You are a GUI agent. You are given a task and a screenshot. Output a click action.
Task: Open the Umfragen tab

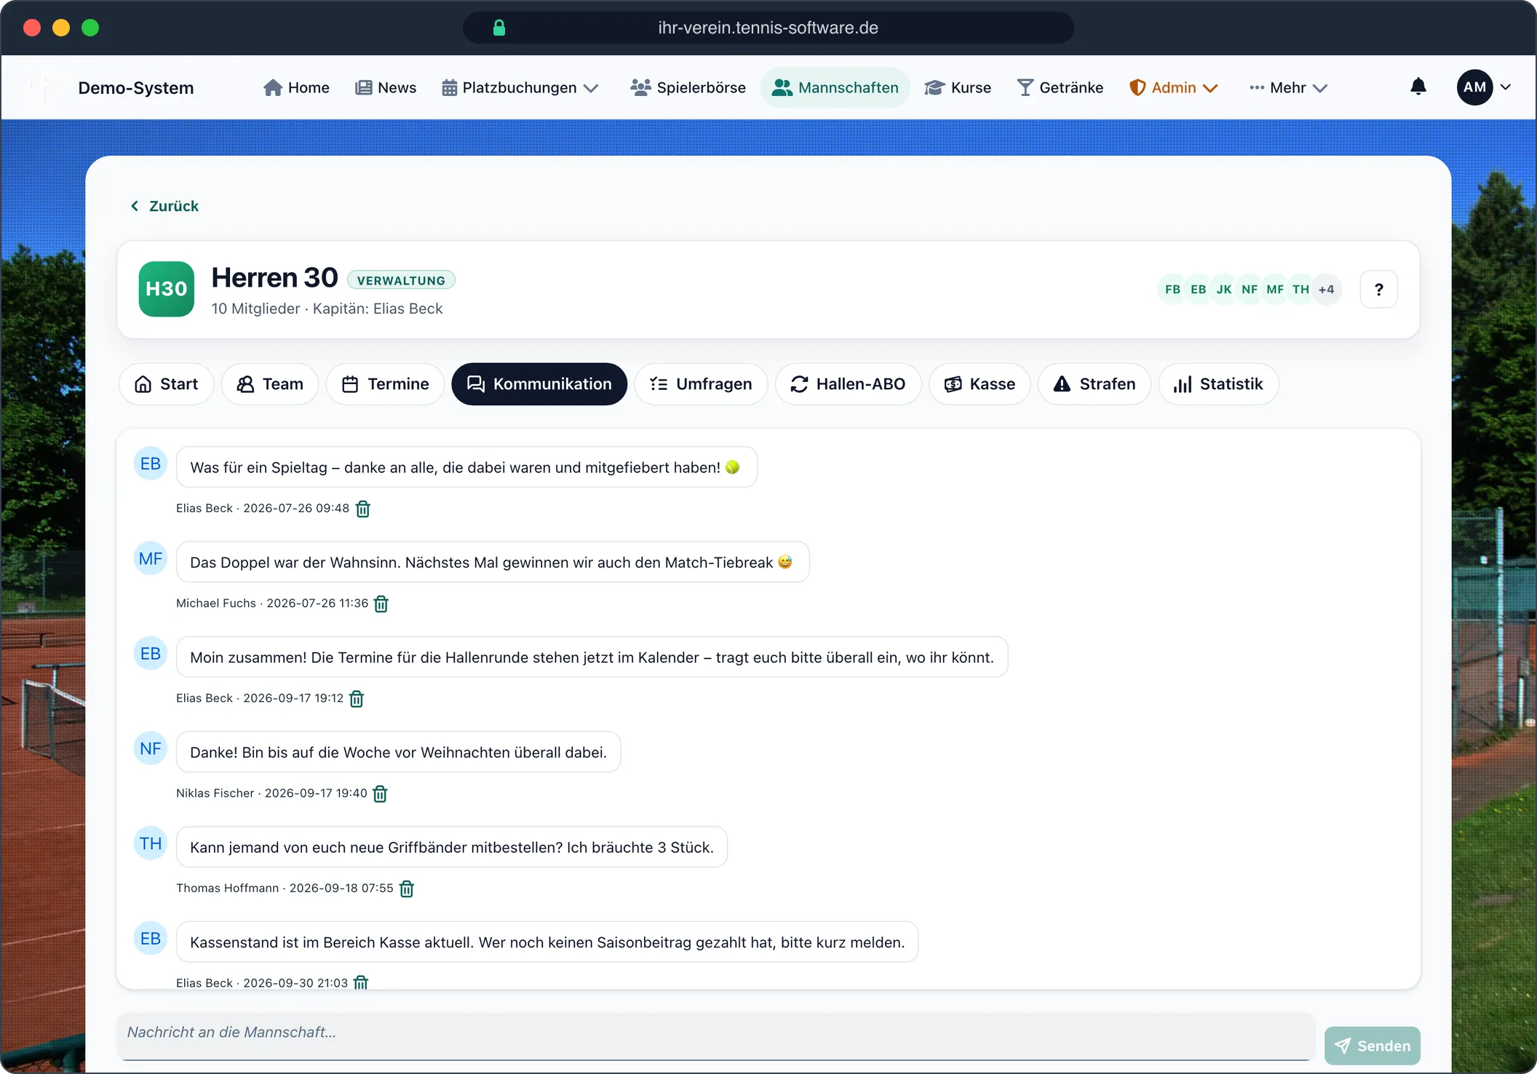pyautogui.click(x=701, y=384)
